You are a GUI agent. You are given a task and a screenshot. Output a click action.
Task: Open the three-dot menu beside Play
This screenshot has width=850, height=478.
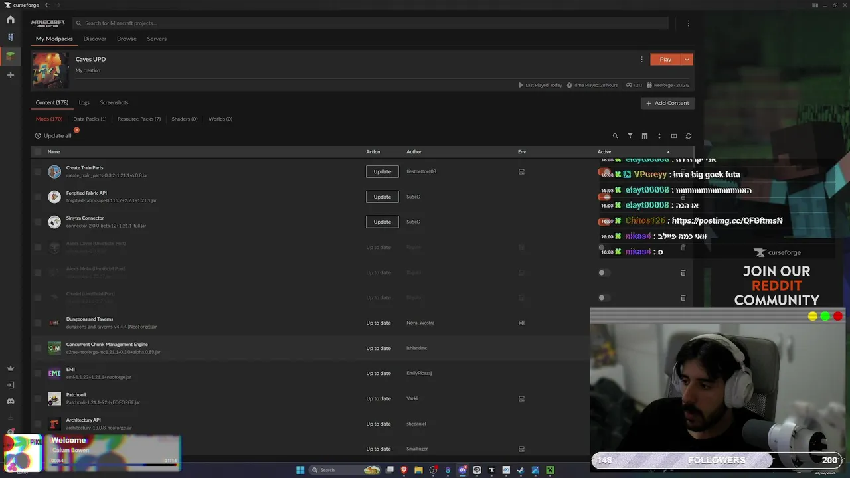pos(641,59)
